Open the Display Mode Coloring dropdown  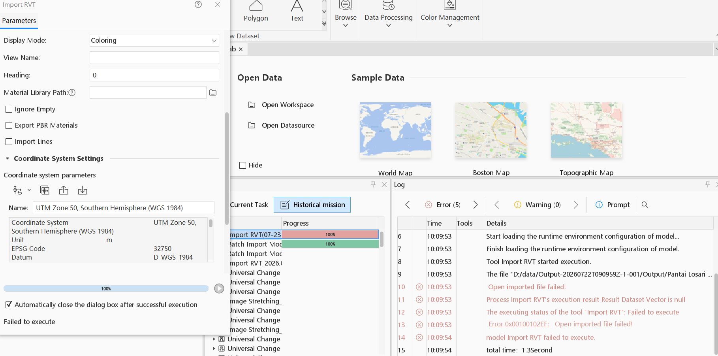tap(154, 40)
